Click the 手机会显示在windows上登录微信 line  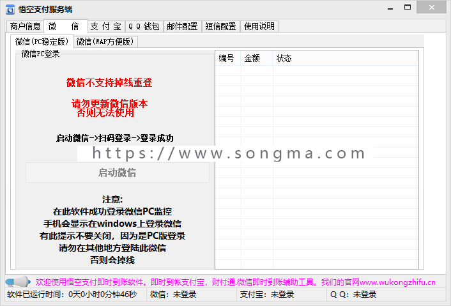tap(112, 224)
